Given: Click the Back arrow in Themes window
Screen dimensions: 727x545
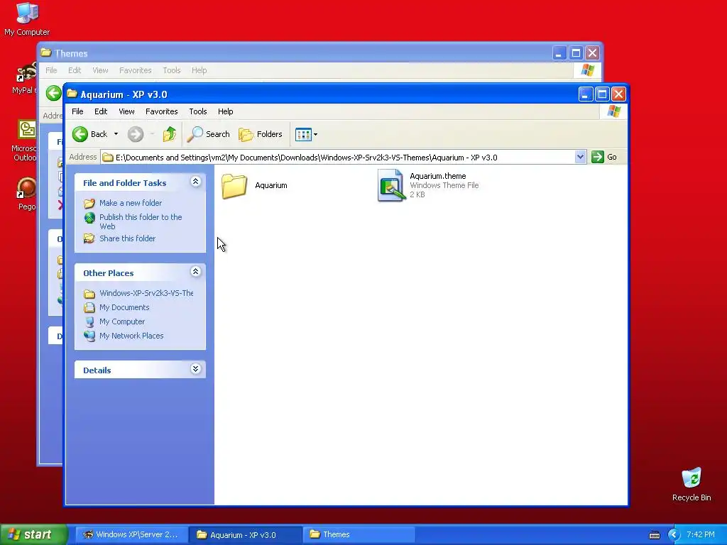Looking at the screenshot, I should click(54, 93).
